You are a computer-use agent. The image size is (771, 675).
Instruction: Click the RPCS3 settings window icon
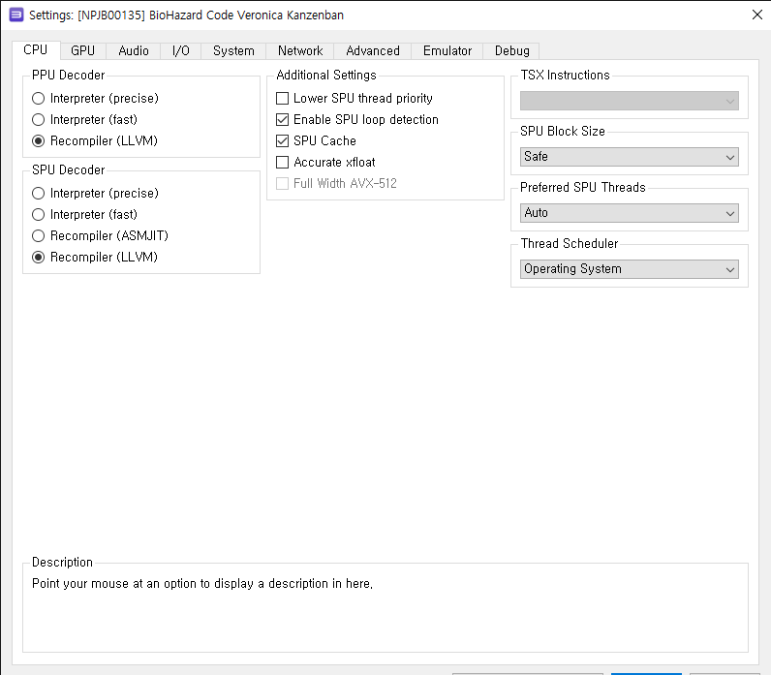click(x=16, y=15)
